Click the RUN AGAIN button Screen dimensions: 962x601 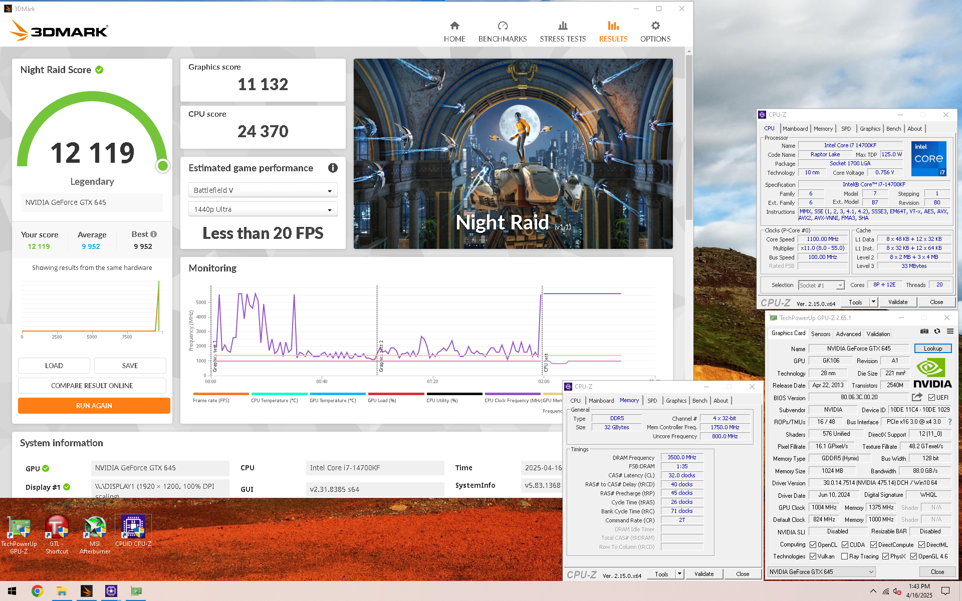[94, 406]
